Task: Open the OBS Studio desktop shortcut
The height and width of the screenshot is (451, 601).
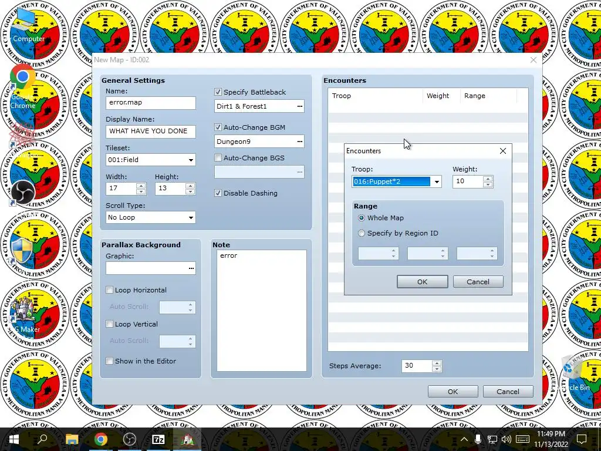Action: [x=23, y=193]
